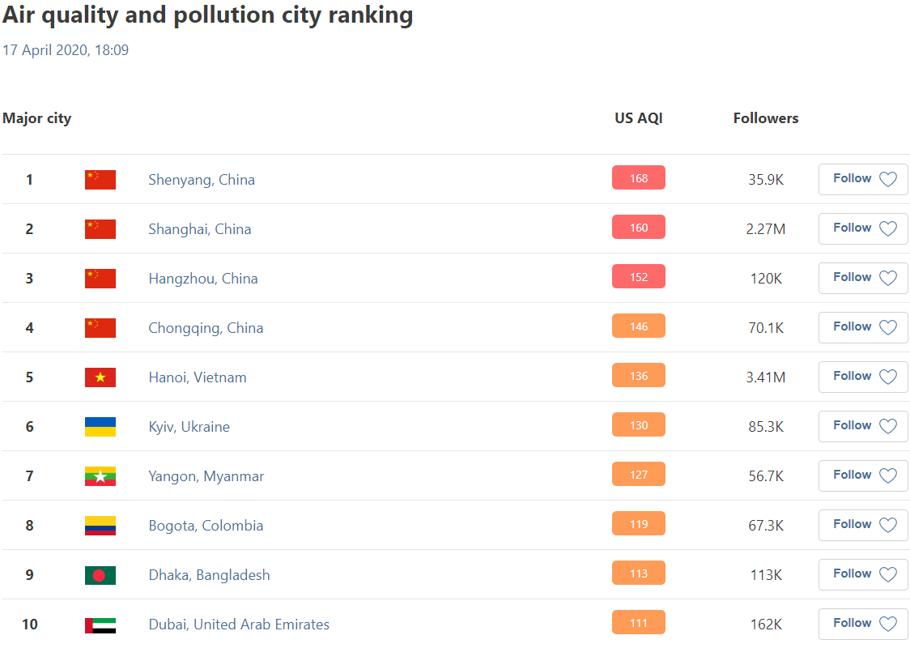Click the US AQI column header
Image resolution: width=910 pixels, height=648 pixels.
click(639, 118)
